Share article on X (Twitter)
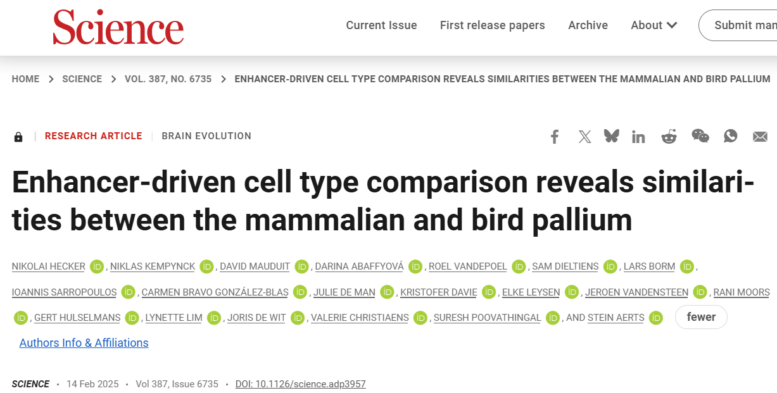Viewport: 777px width, 393px height. pyautogui.click(x=584, y=137)
